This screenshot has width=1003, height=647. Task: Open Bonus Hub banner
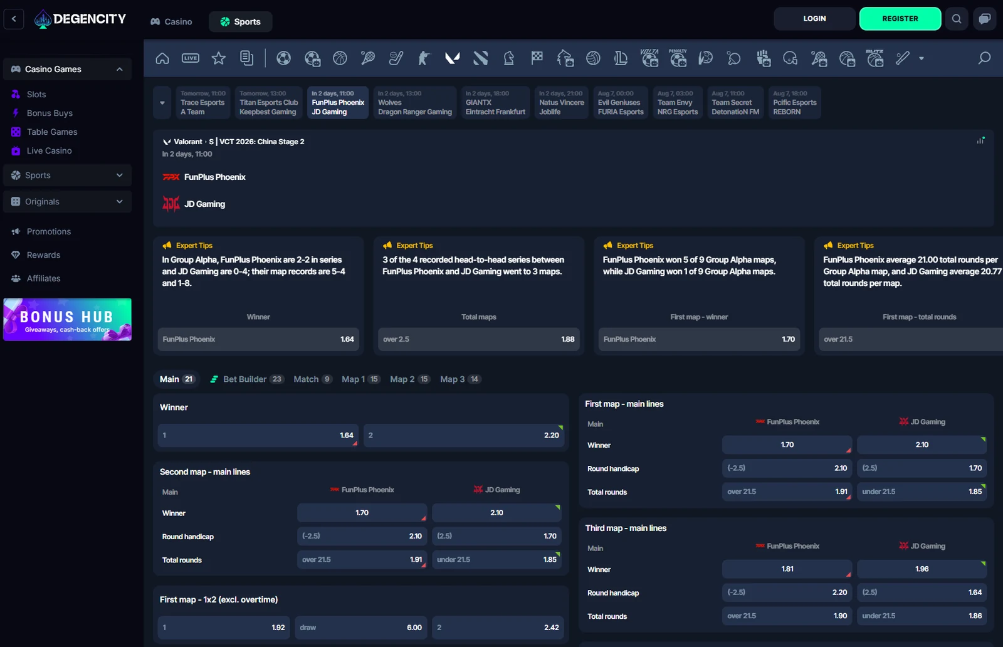[67, 320]
